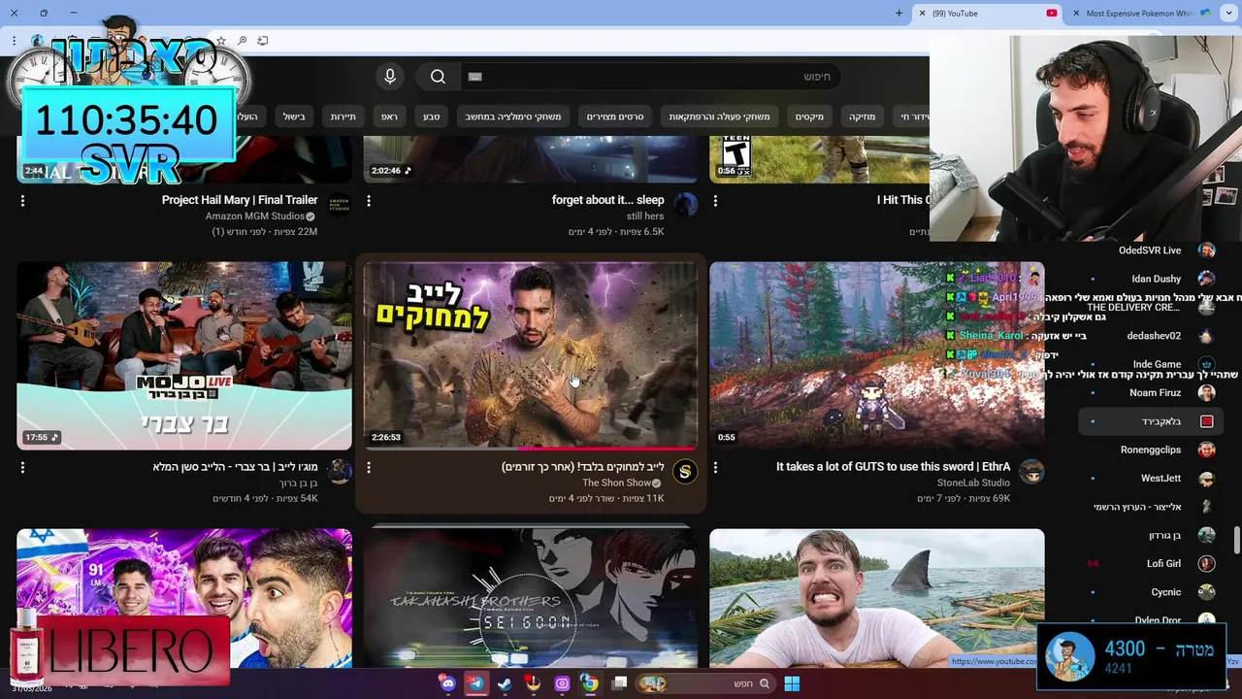1242x699 pixels.
Task: Open Amazon MGM Studios channel avatar
Action: coord(339,205)
